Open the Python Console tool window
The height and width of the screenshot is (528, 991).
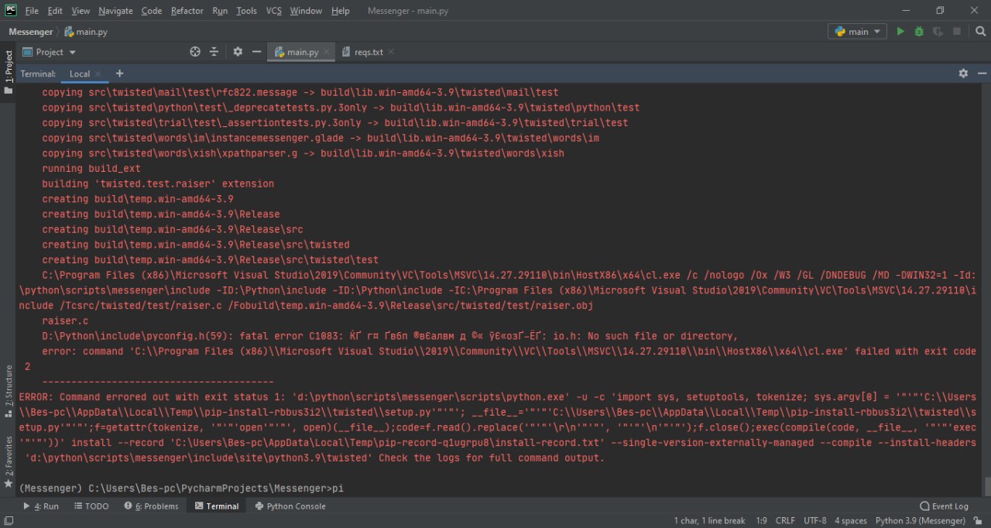click(290, 506)
